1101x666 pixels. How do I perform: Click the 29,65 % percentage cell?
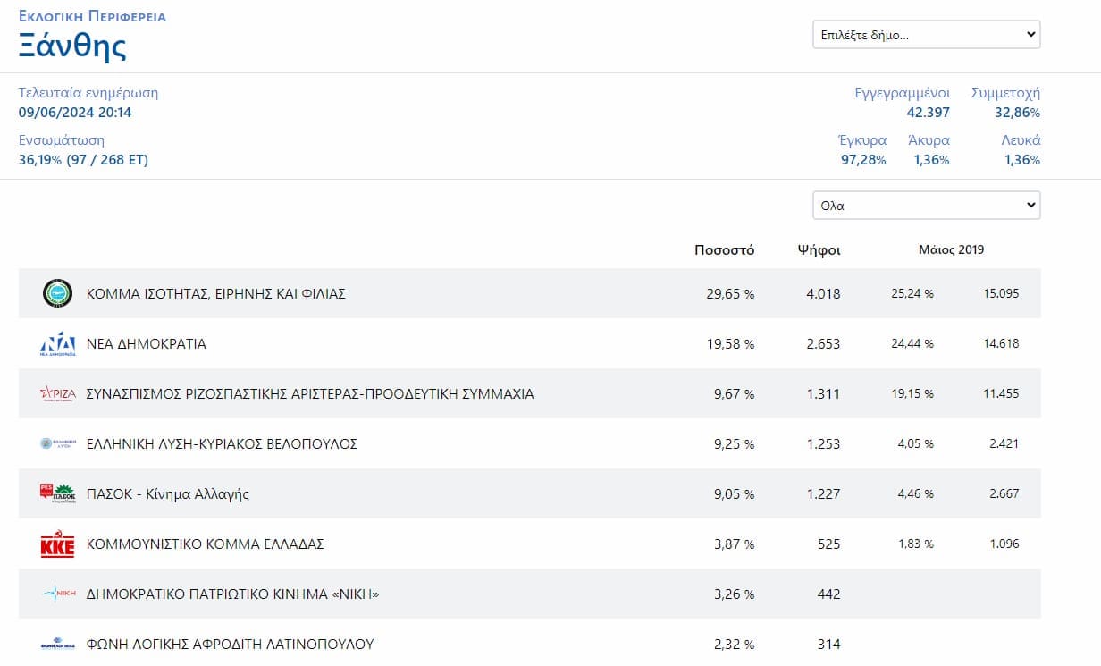pyautogui.click(x=730, y=293)
